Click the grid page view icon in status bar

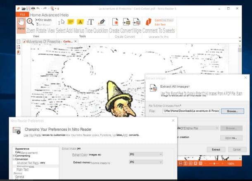tap(190, 163)
